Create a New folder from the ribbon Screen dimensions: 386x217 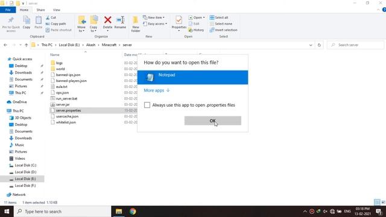coord(136,24)
